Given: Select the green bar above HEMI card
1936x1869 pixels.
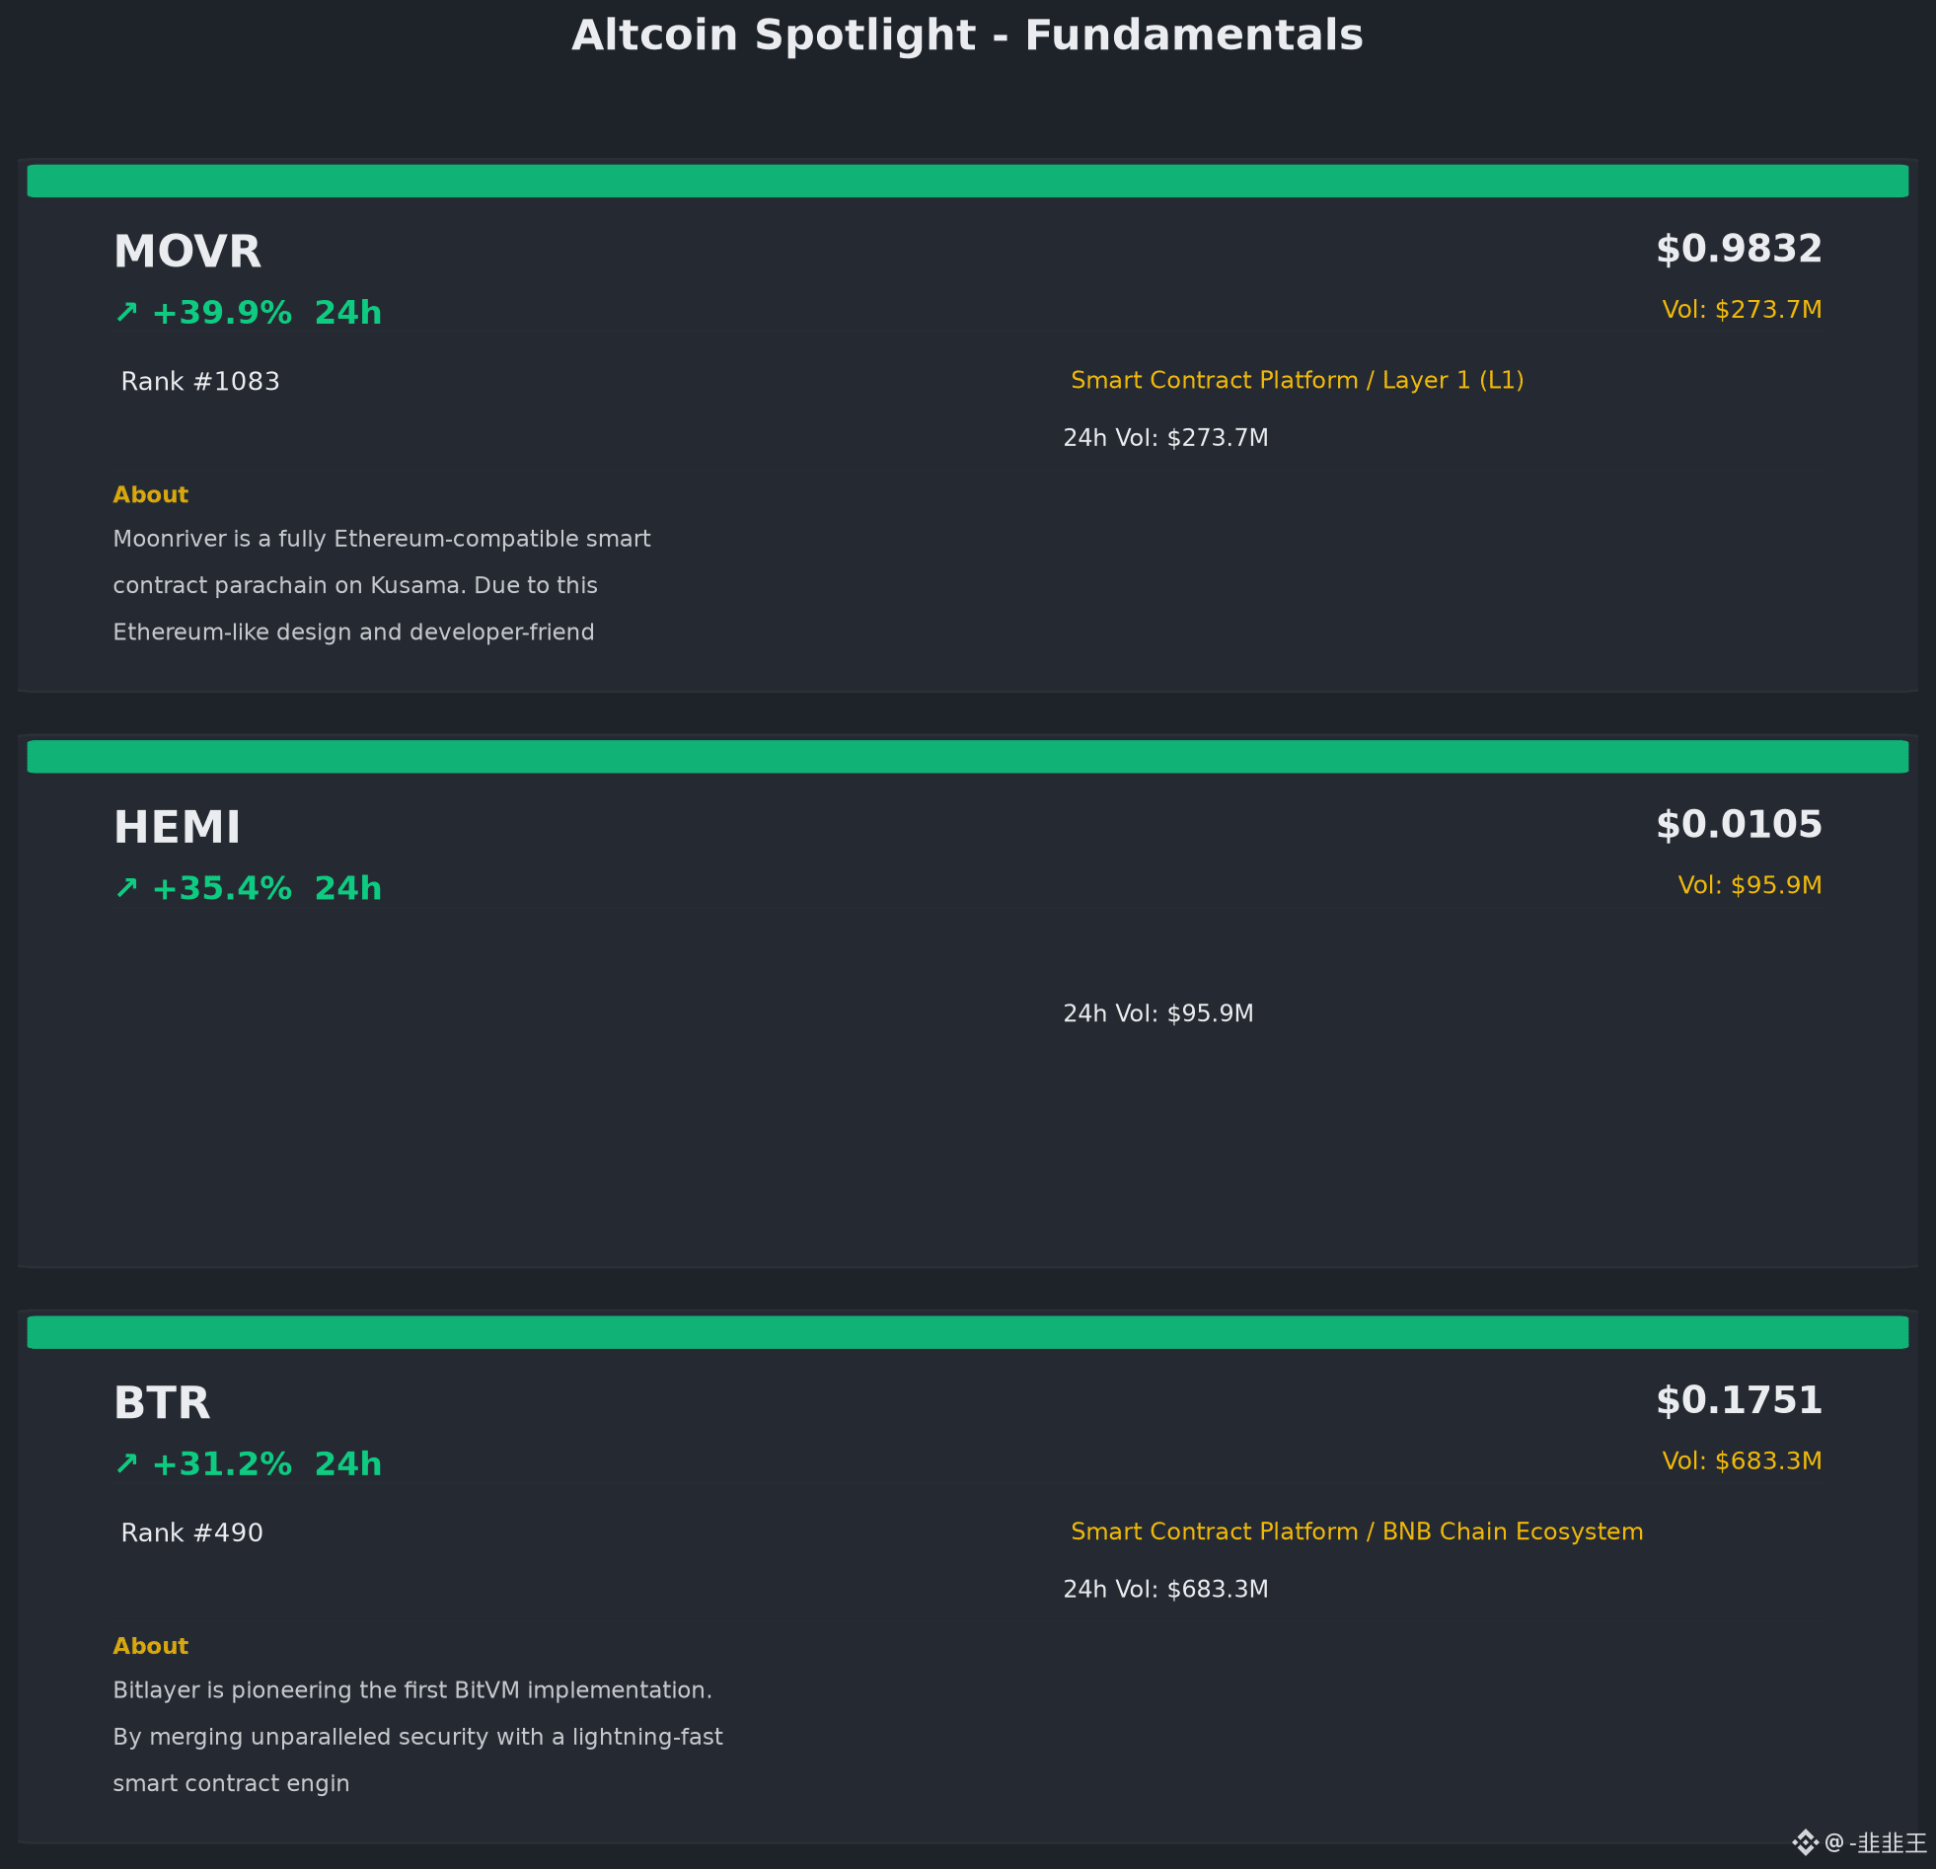Looking at the screenshot, I should click(968, 757).
